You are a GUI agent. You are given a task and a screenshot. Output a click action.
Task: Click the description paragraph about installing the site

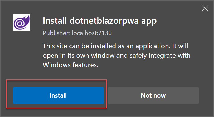(x=116, y=55)
